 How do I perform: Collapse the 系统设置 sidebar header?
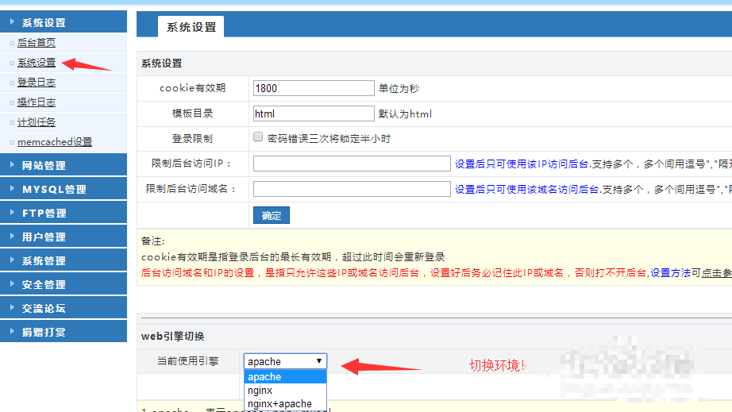pyautogui.click(x=44, y=22)
